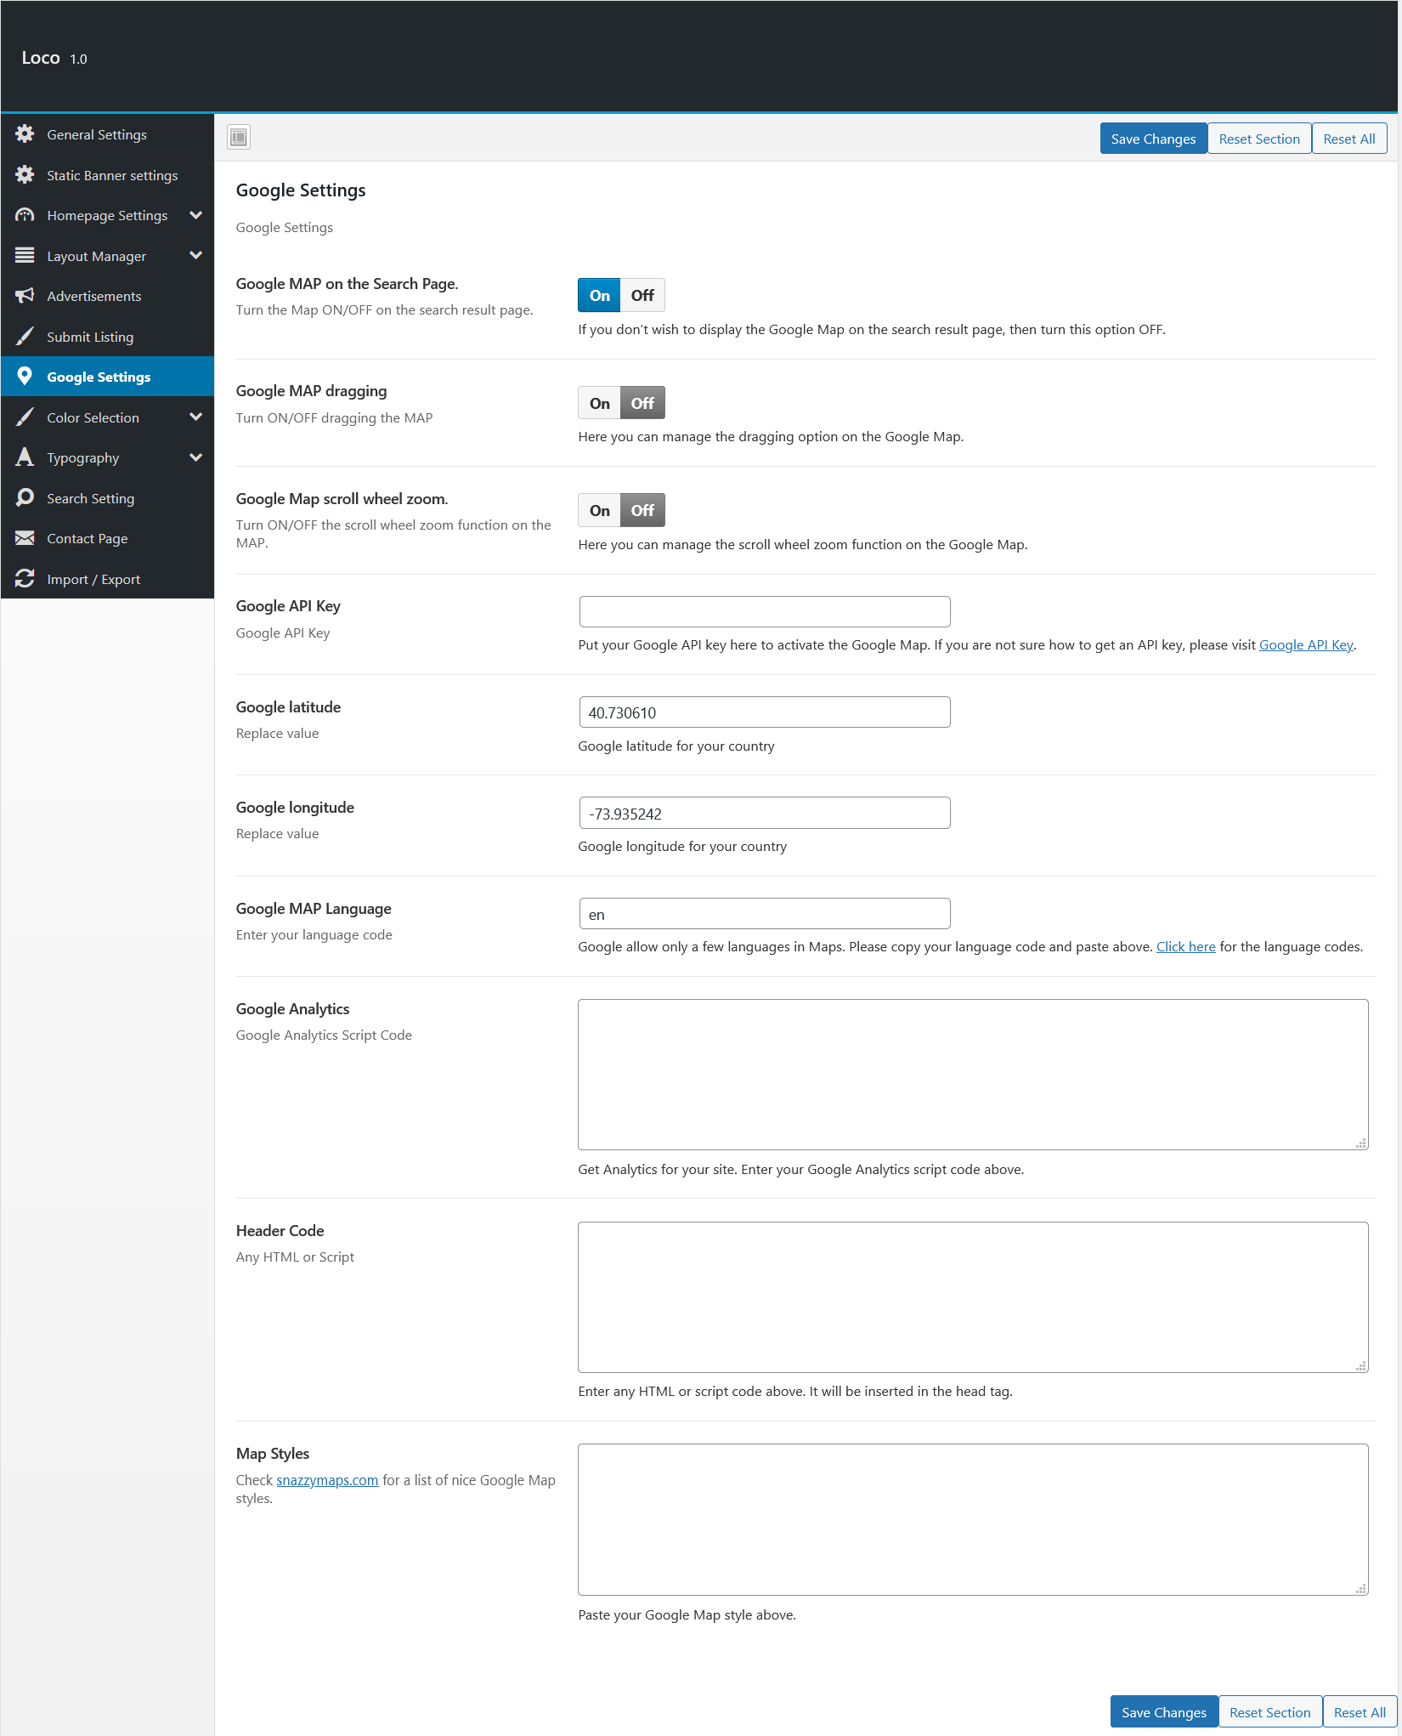
Task: Click the Google MAP Language field
Action: 765,914
